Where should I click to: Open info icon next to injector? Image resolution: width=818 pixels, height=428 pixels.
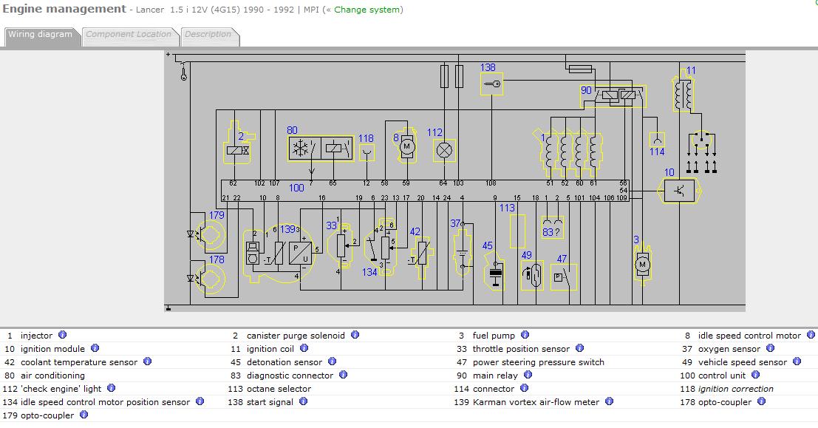tap(63, 335)
